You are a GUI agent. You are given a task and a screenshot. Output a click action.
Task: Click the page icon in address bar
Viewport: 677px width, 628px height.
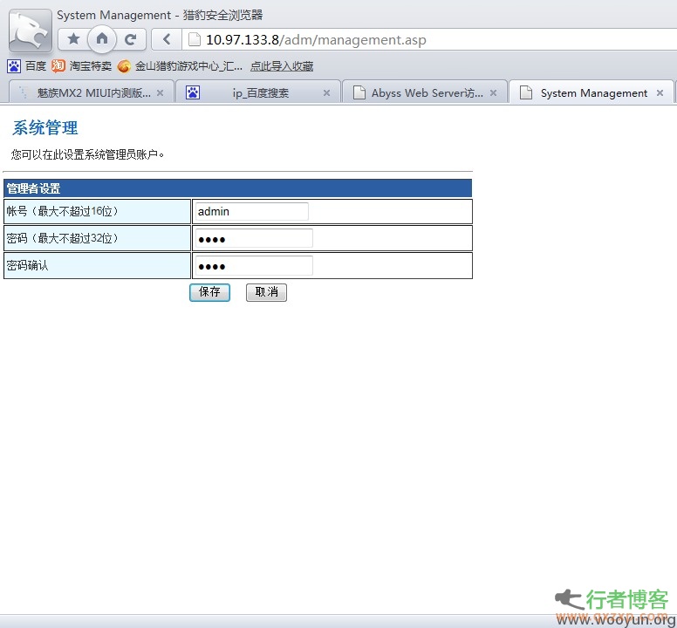(195, 39)
